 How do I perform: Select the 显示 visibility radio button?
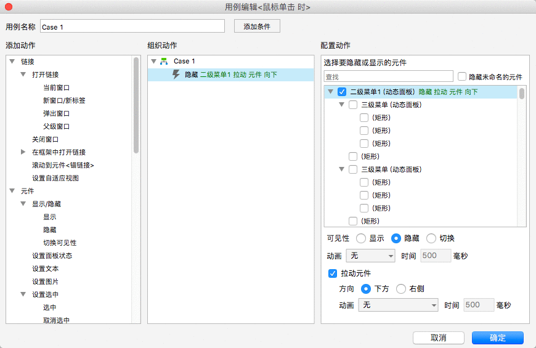pyautogui.click(x=361, y=238)
